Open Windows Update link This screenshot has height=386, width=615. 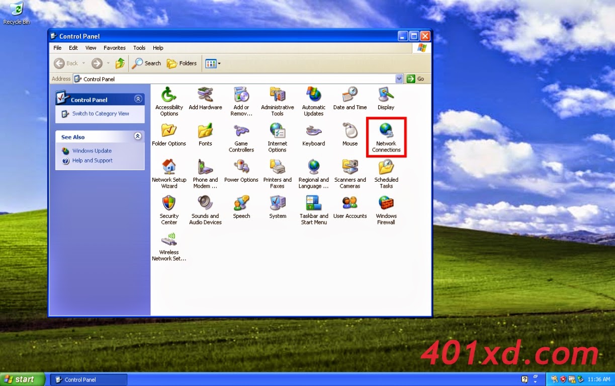92,151
